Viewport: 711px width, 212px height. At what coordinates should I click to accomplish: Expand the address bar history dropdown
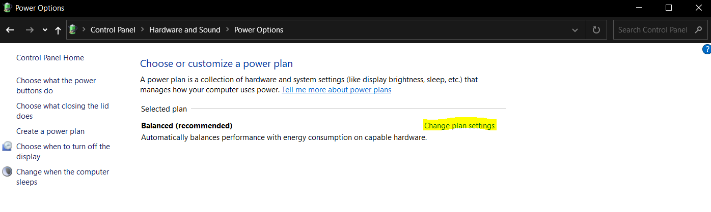tap(575, 30)
